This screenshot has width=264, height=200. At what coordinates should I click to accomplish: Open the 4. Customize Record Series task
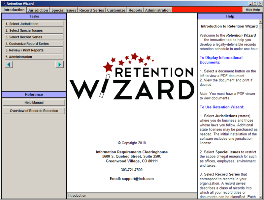pyautogui.click(x=34, y=44)
